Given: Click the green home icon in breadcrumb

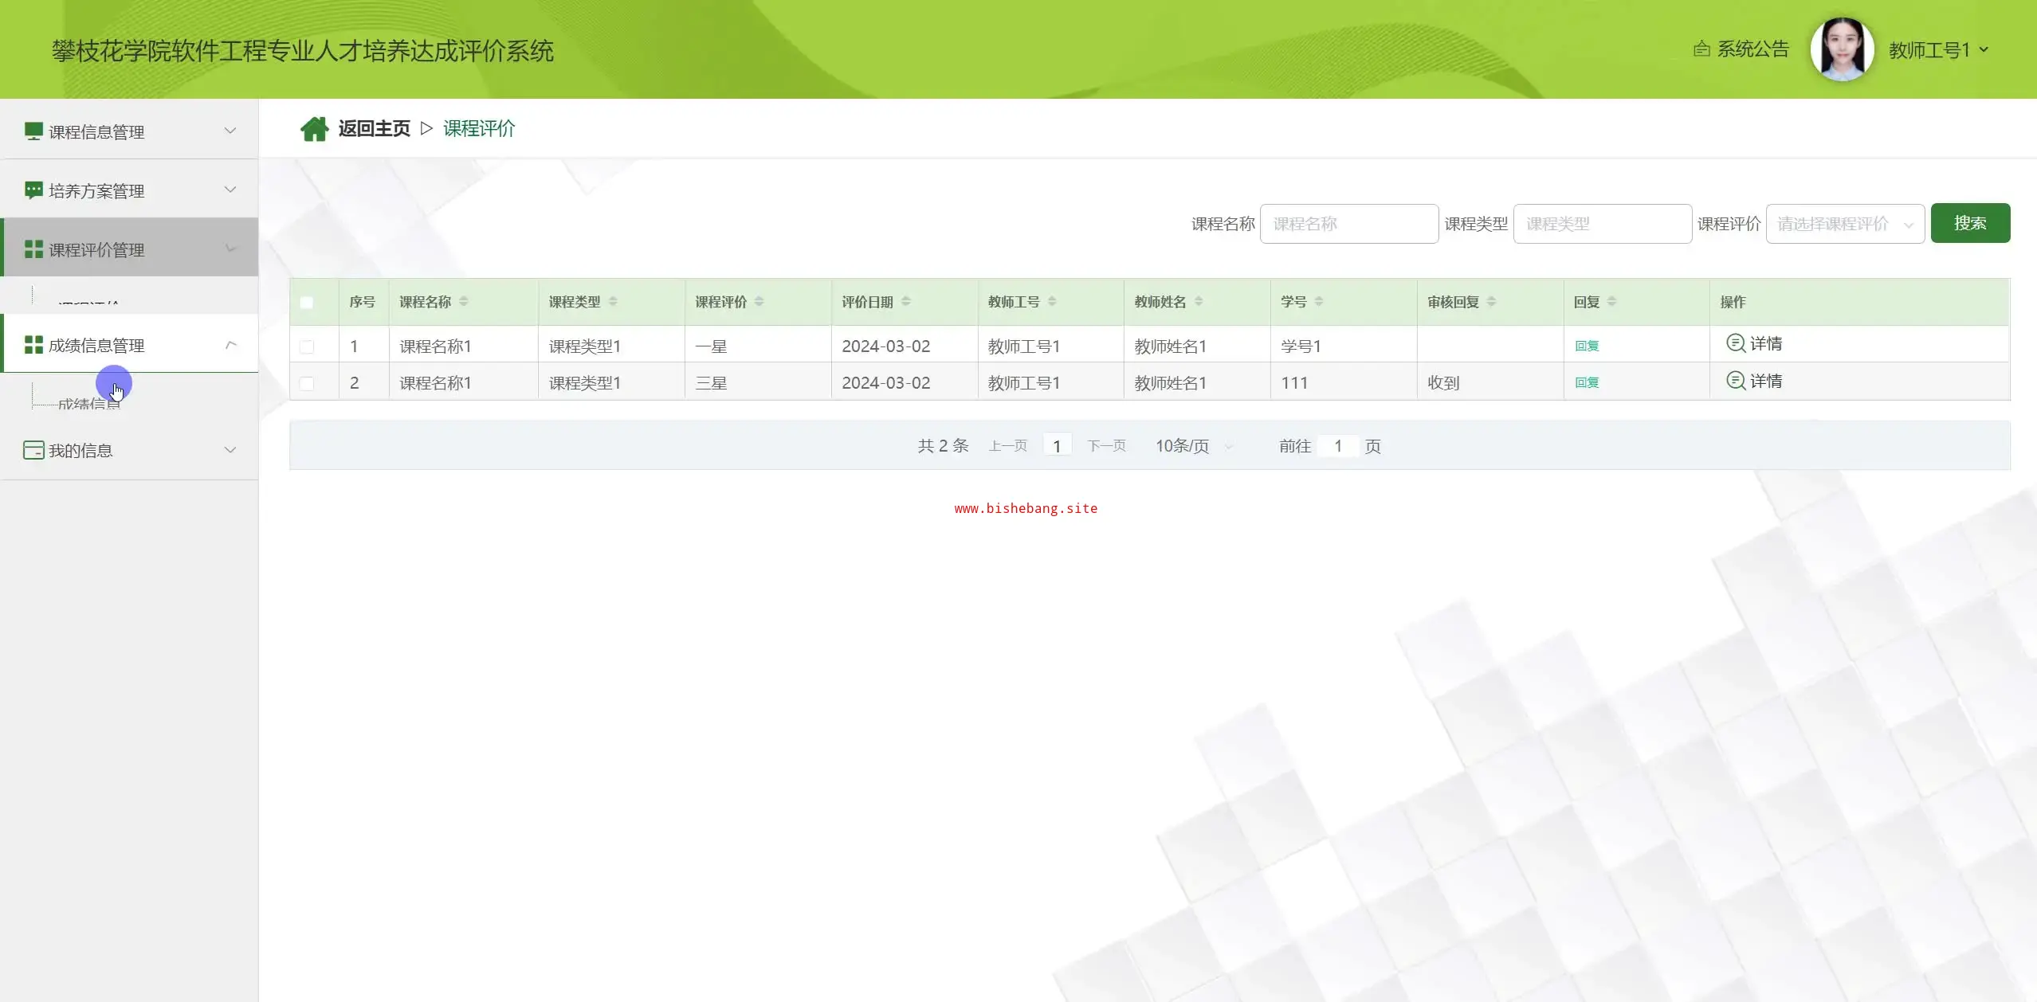Looking at the screenshot, I should [314, 129].
